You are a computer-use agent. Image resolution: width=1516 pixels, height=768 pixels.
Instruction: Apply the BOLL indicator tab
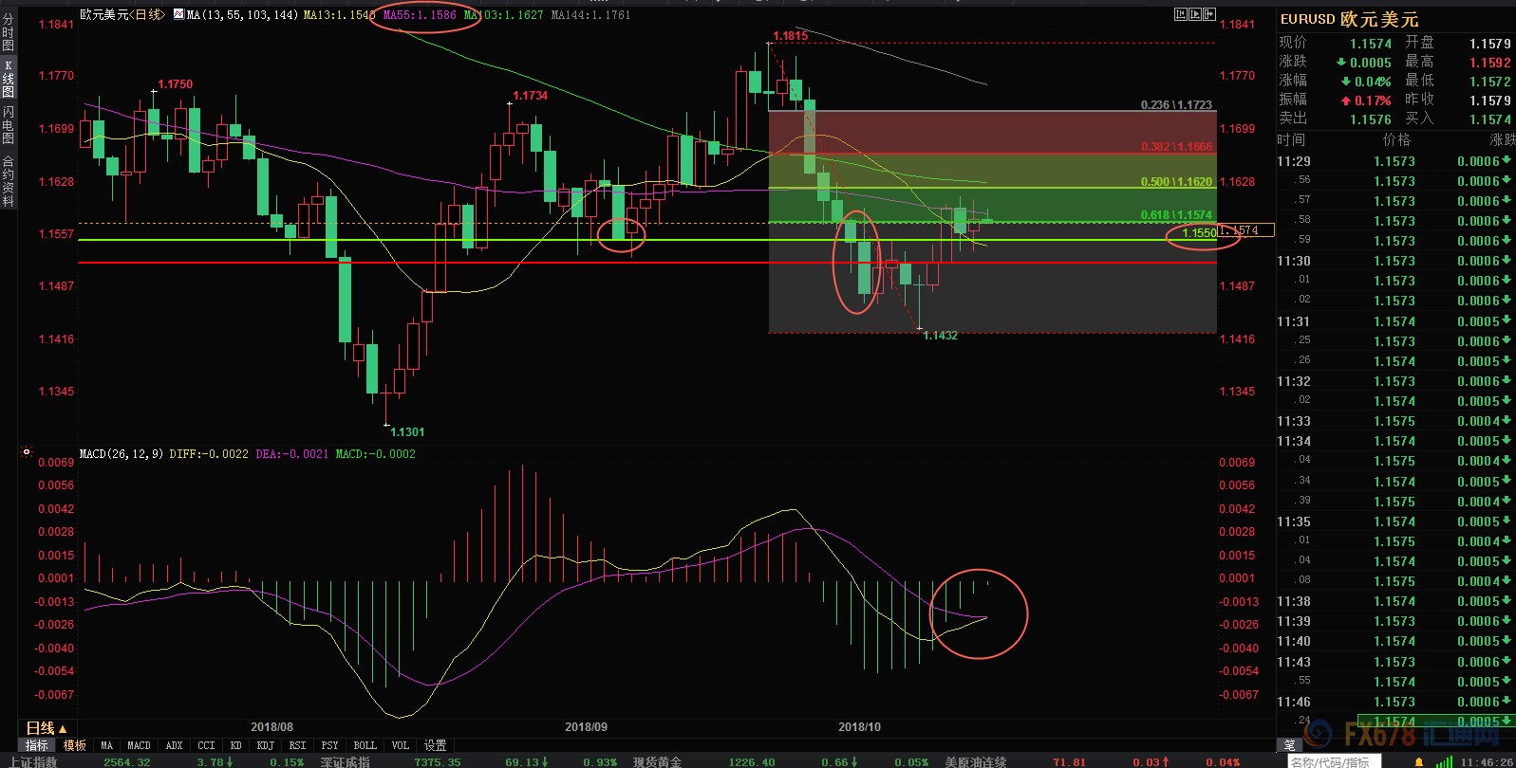click(365, 745)
